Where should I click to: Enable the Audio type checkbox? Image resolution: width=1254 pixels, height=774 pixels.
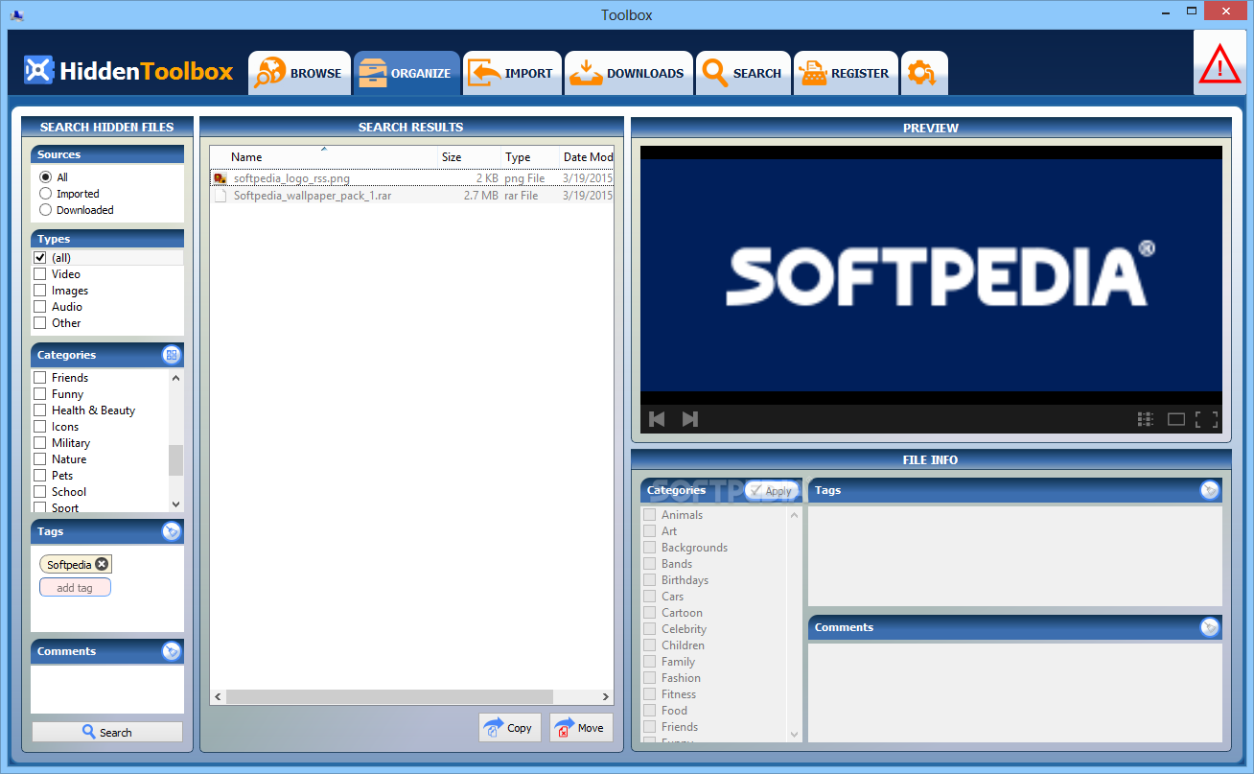coord(40,306)
